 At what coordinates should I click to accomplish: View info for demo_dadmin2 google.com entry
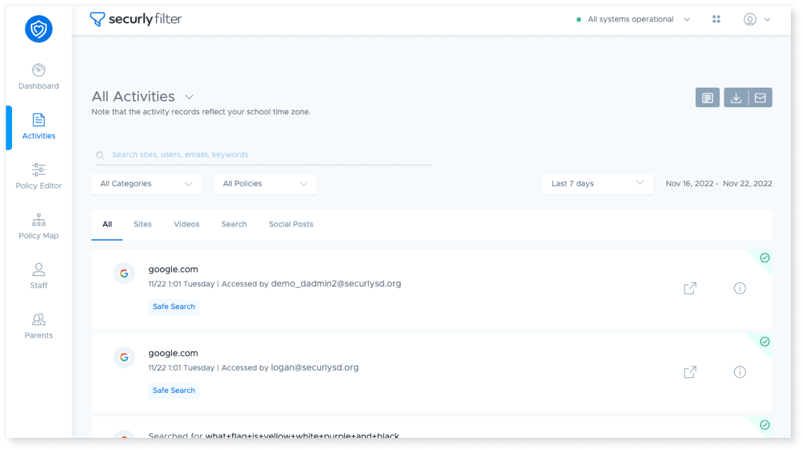[740, 288]
